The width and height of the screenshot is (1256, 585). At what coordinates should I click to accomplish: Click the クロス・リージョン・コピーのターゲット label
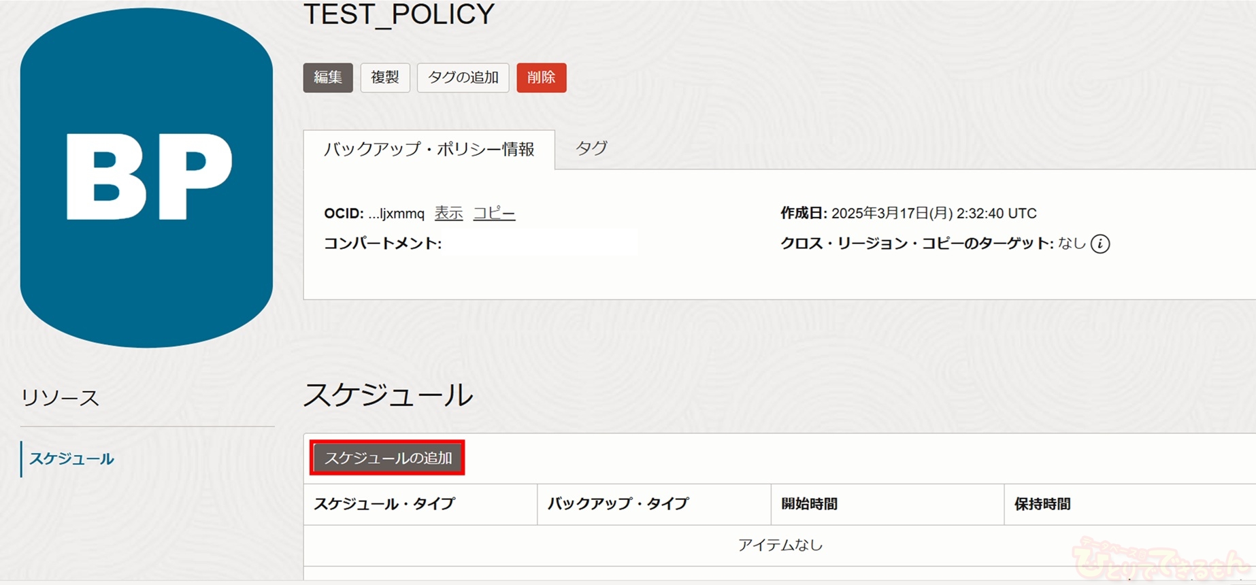(916, 244)
